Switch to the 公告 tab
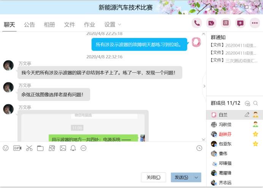Viewport: 263px width, 188px height. point(29,25)
